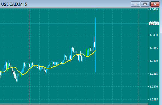Screen dimensions: 162x105
Task: Click the 1.3415 price scale label
Action: coord(154,48)
